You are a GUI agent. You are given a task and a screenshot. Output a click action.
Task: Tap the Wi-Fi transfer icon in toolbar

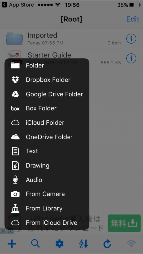tap(131, 244)
